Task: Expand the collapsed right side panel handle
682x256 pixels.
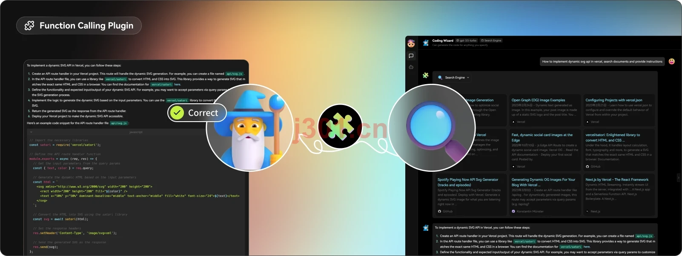Action: (x=679, y=177)
